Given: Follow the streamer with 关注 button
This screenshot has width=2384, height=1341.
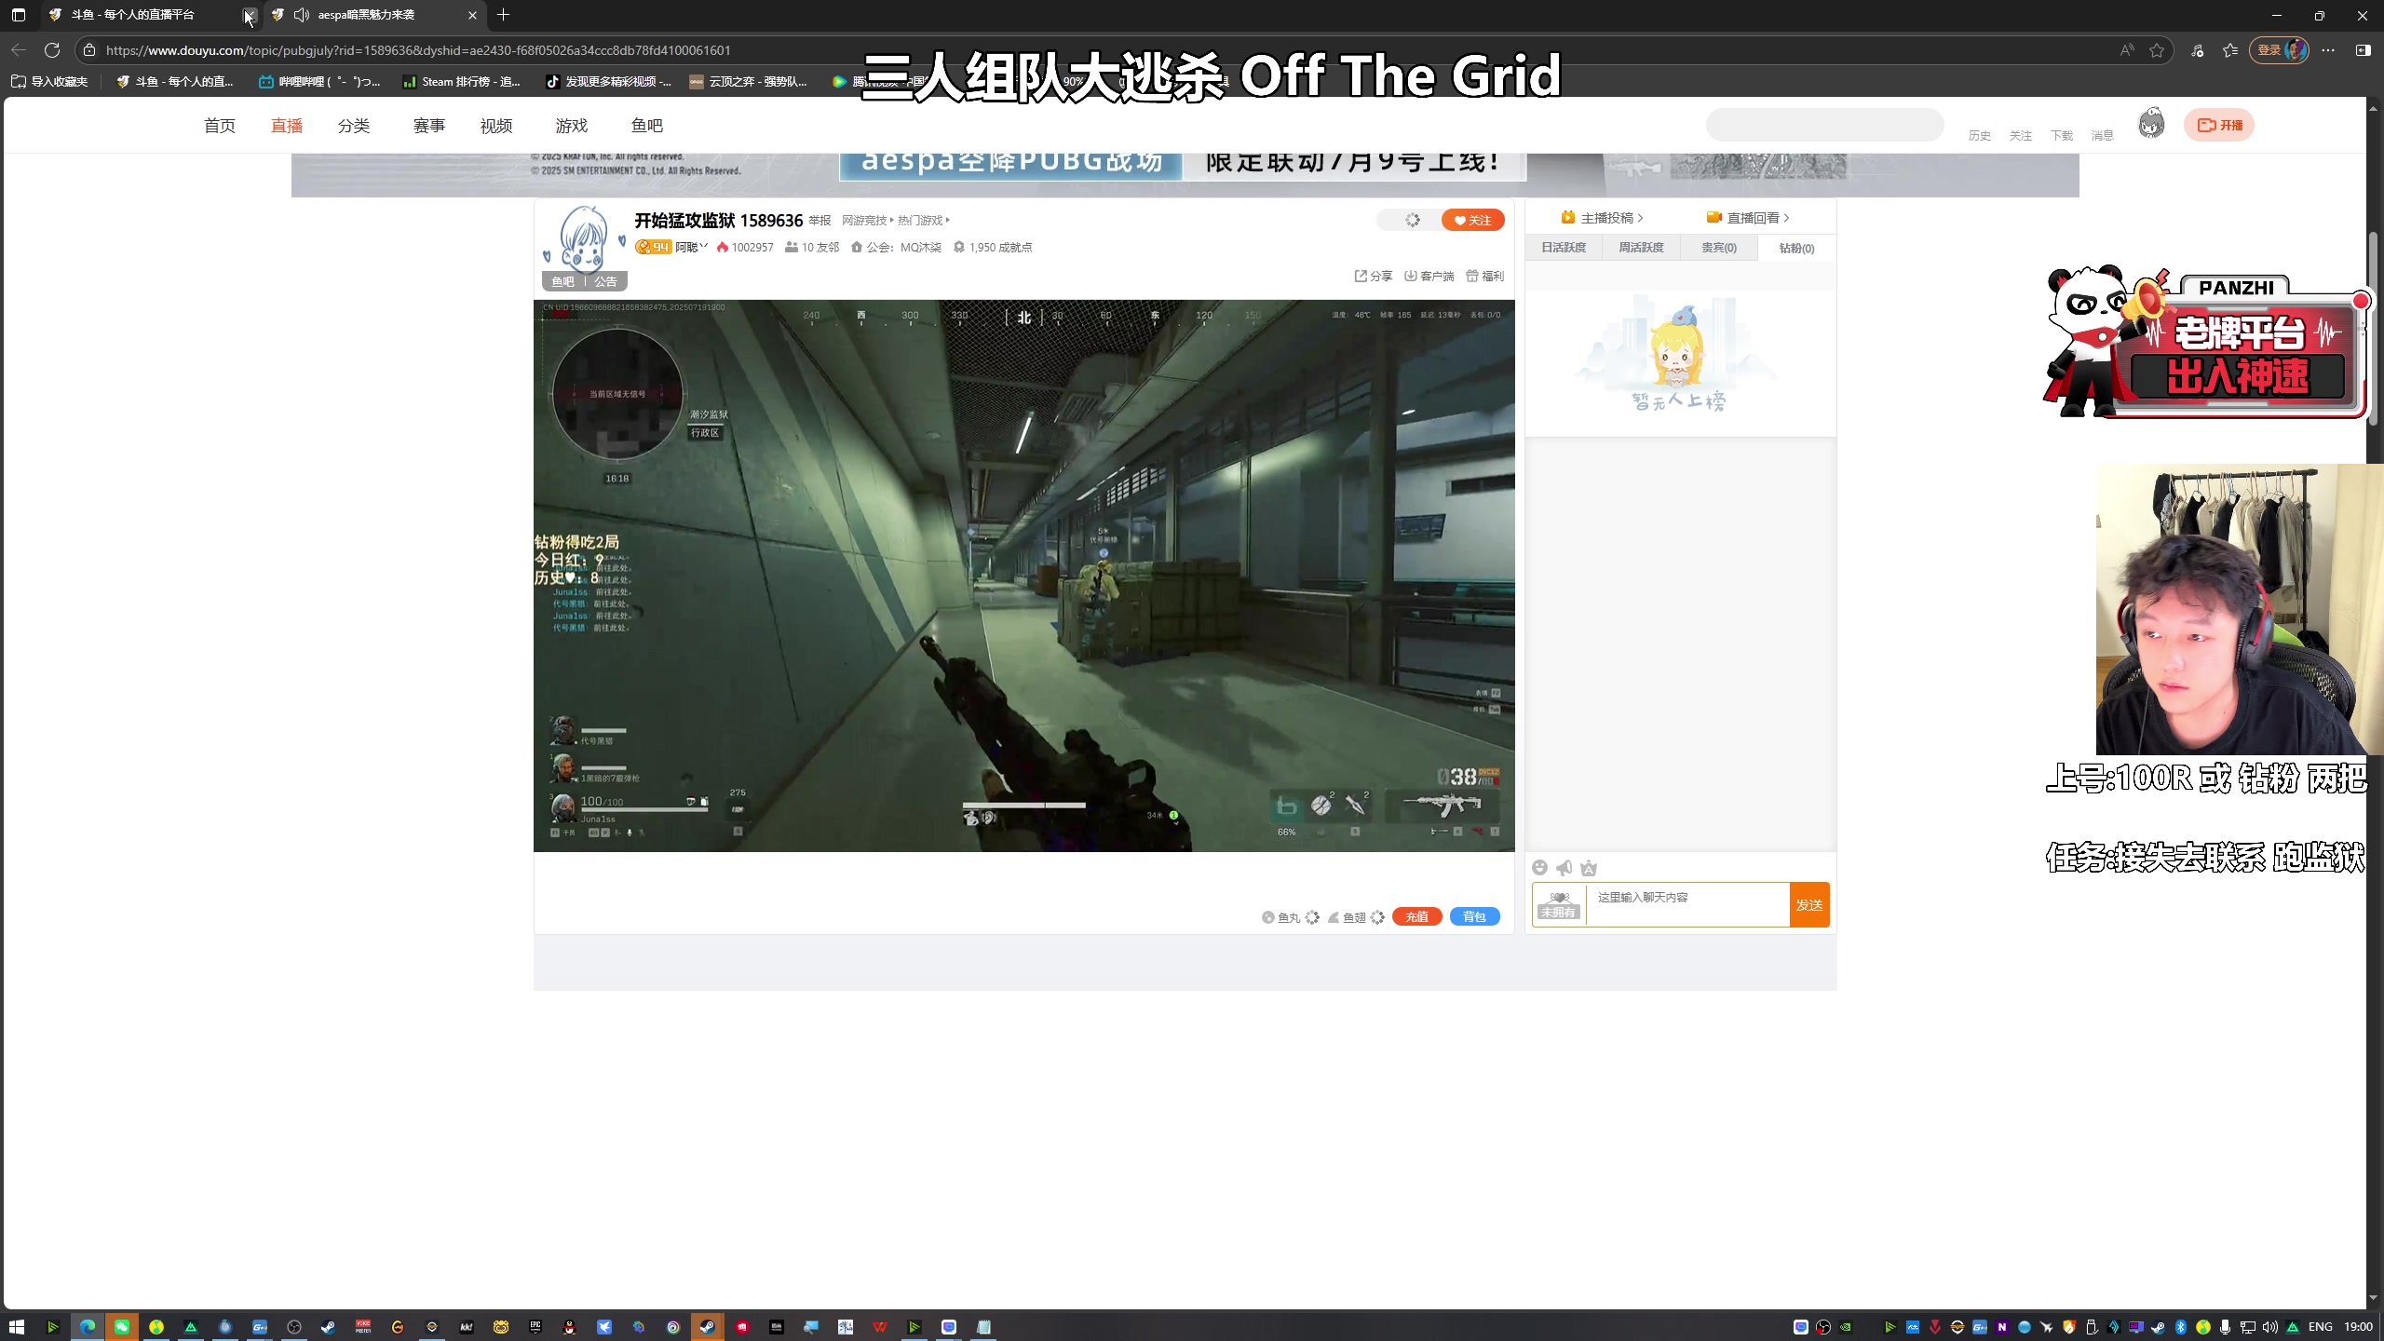Looking at the screenshot, I should pyautogui.click(x=1472, y=220).
